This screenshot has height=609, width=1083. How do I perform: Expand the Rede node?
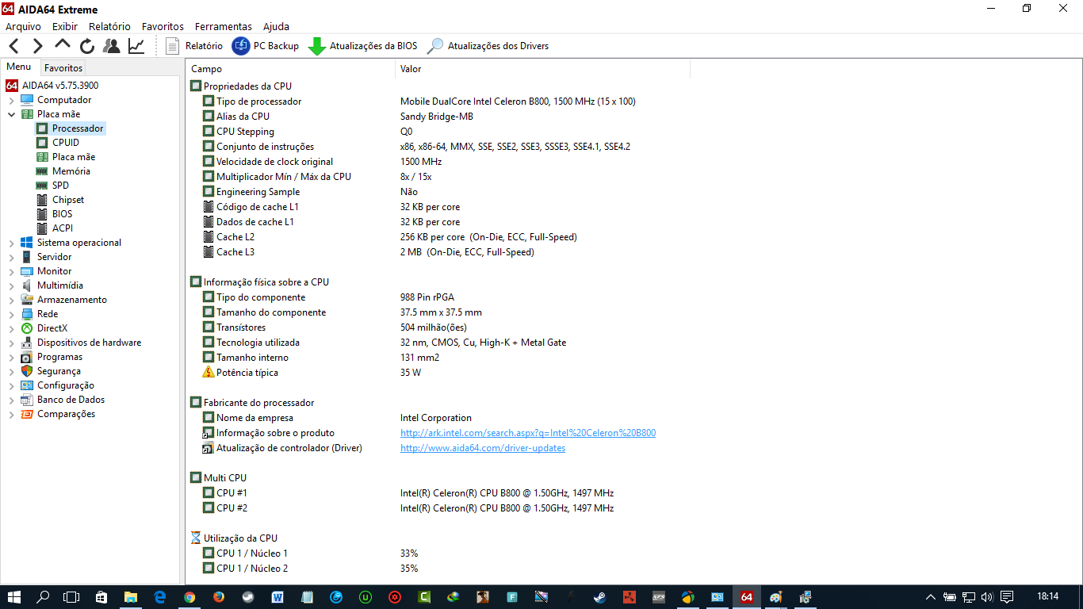pos(12,314)
